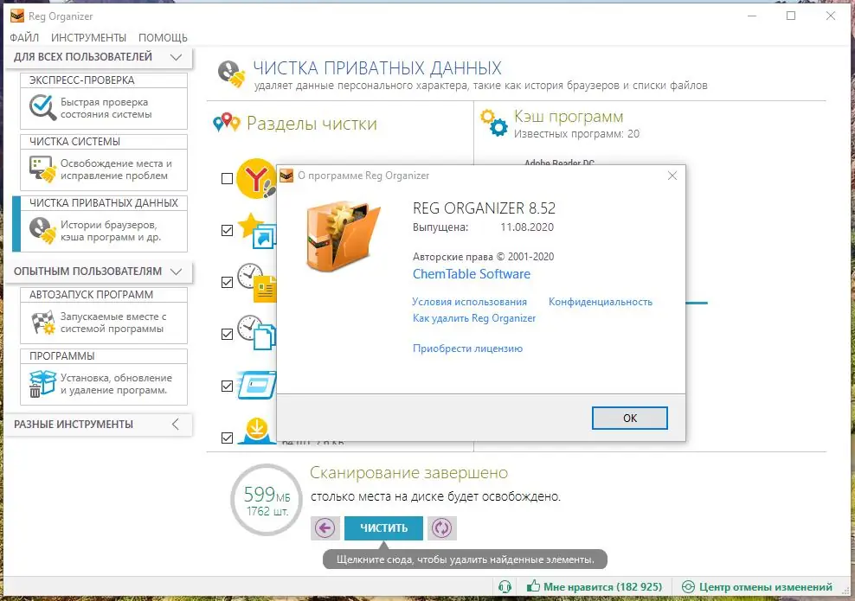Open Как удалить Reg Organizer link
Viewport: 855px width, 601px height.
(474, 318)
